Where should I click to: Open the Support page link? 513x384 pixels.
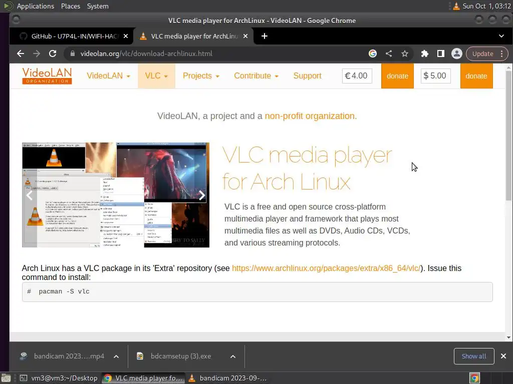(x=307, y=76)
